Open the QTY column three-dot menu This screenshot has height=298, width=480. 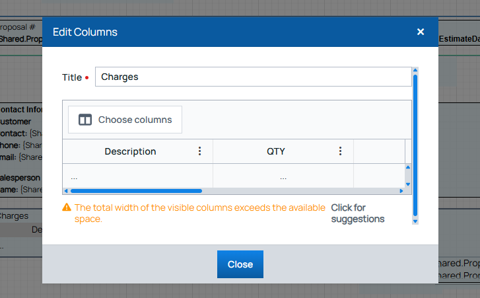(x=340, y=151)
